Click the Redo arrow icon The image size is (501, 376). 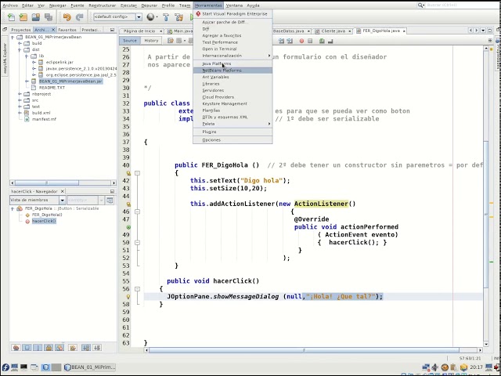80,17
